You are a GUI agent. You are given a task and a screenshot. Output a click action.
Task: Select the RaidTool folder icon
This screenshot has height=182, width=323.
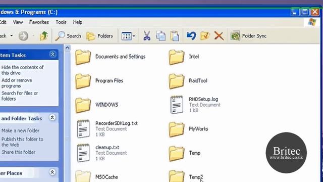(177, 81)
